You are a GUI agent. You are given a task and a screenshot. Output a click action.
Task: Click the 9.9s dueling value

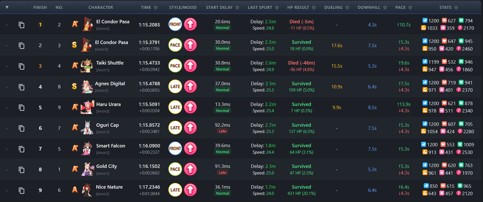[337, 107]
